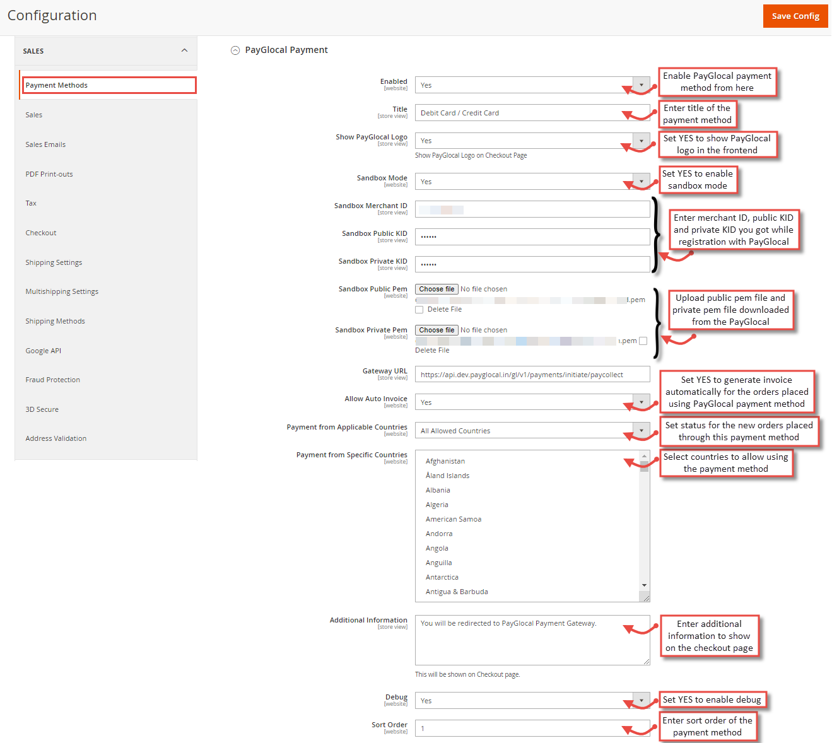Click countries list scrollbar up arrow
This screenshot has width=832, height=743.
[644, 456]
